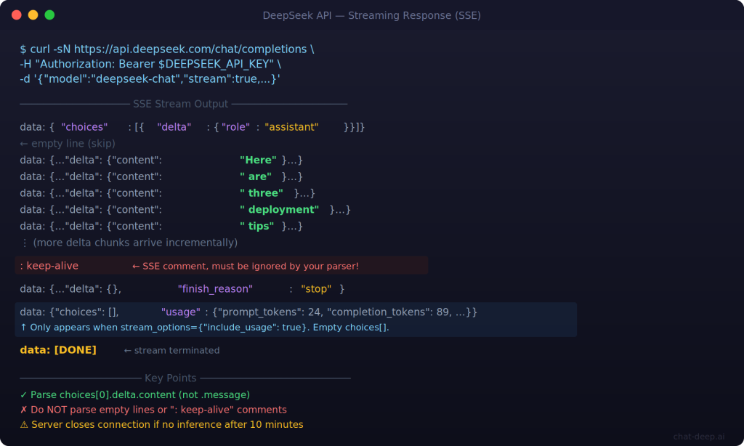Click the yellow minimize traffic light
The height and width of the screenshot is (446, 744).
click(x=33, y=13)
